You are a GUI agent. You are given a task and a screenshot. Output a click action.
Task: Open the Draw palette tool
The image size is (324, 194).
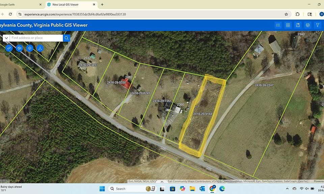(x=19, y=48)
